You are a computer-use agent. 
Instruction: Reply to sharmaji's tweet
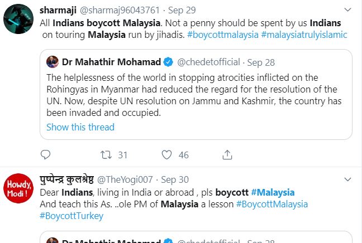46,154
